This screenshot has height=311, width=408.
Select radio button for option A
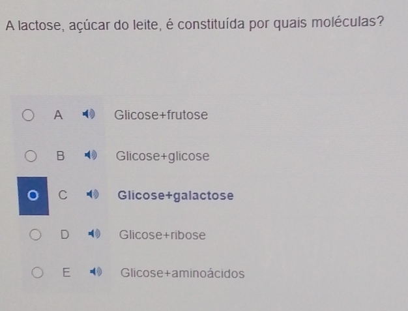click(x=29, y=116)
